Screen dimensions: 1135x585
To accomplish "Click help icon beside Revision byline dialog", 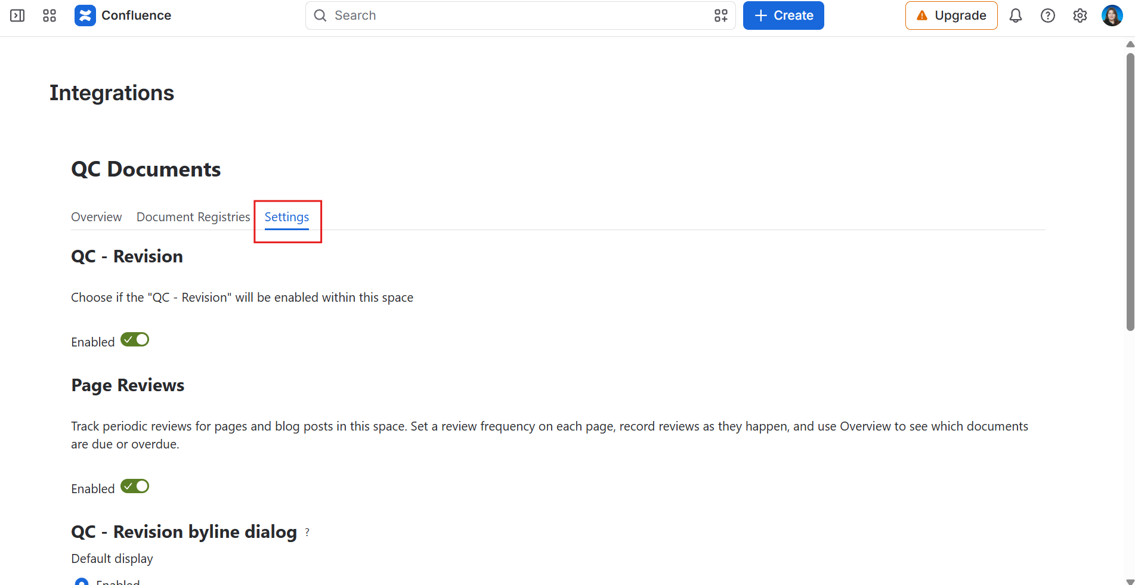I will point(307,532).
